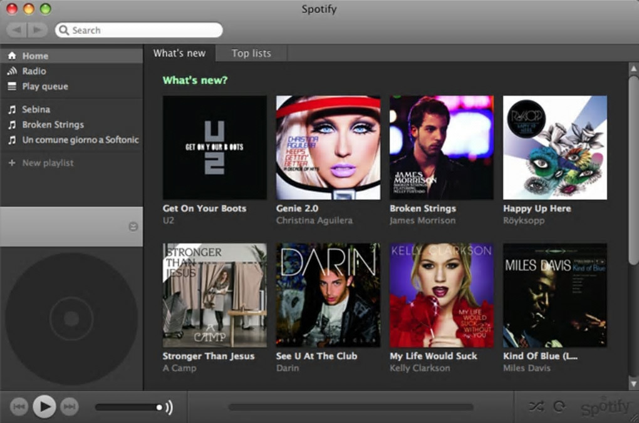Toggle repeat mode
The width and height of the screenshot is (639, 423).
click(559, 406)
